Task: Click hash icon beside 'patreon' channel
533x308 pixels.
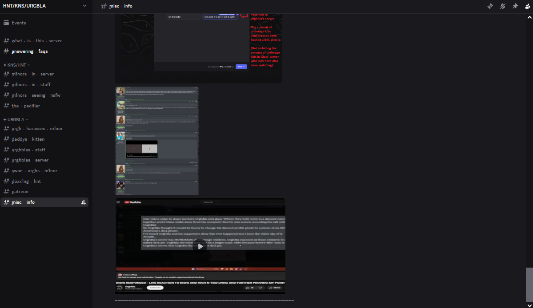Action: coord(7,192)
